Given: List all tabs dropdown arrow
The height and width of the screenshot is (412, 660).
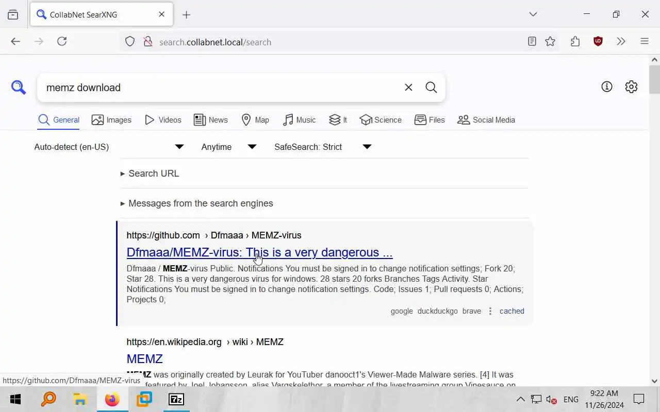Looking at the screenshot, I should (x=533, y=14).
